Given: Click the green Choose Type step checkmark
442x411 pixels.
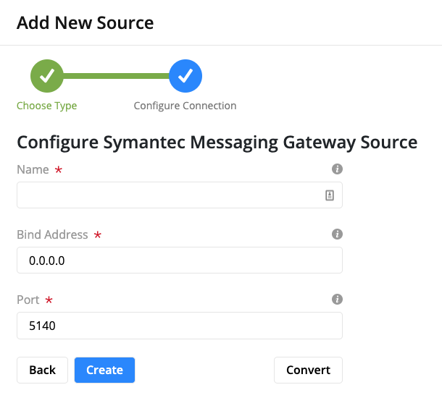Looking at the screenshot, I should [x=47, y=76].
